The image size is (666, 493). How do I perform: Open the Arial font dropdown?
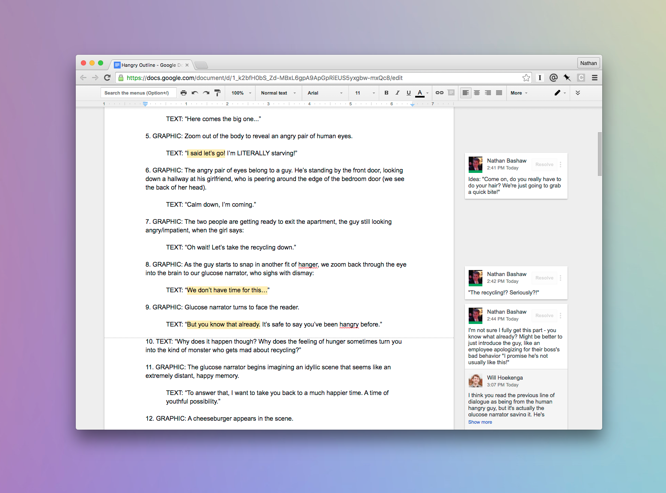coord(325,93)
